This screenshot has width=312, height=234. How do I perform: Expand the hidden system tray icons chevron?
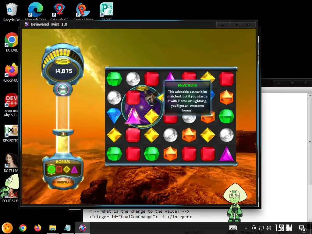(246, 228)
